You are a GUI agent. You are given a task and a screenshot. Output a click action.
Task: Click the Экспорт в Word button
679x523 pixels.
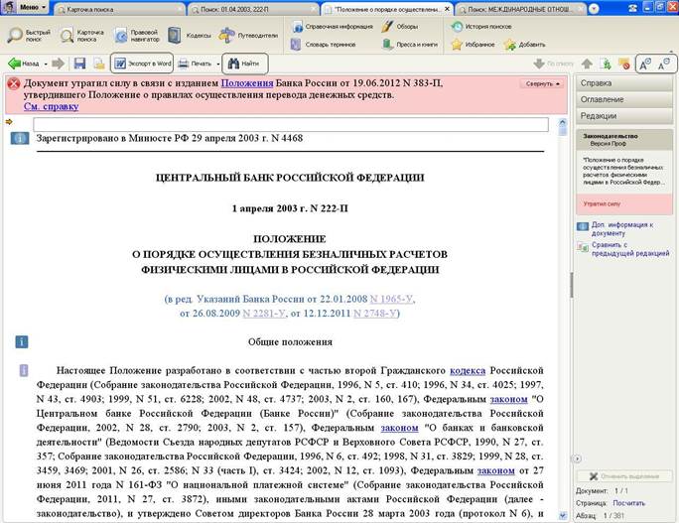(x=142, y=64)
